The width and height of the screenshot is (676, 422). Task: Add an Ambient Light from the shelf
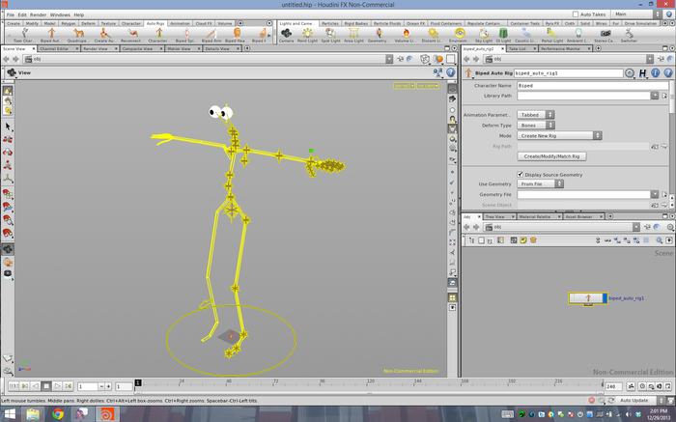point(578,35)
